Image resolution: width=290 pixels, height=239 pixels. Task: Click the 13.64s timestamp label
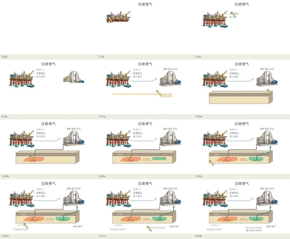(199, 116)
